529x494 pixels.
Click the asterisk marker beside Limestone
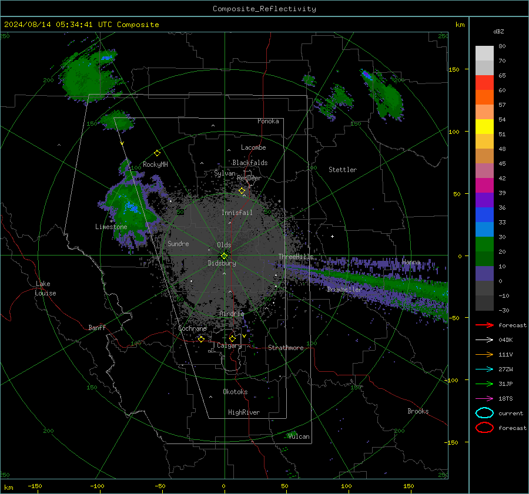click(x=111, y=221)
